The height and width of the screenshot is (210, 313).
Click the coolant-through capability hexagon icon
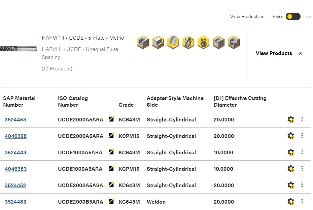[218, 42]
